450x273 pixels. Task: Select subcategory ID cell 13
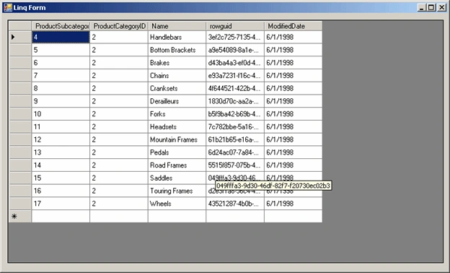[x=61, y=152]
